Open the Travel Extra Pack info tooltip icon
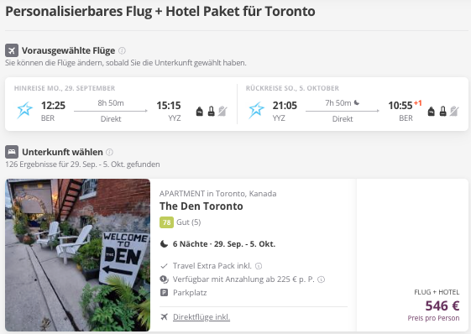Screen dimensions: 471x334 click(x=259, y=266)
